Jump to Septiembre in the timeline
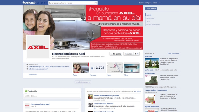The image size is (199, 112). point(150,18)
